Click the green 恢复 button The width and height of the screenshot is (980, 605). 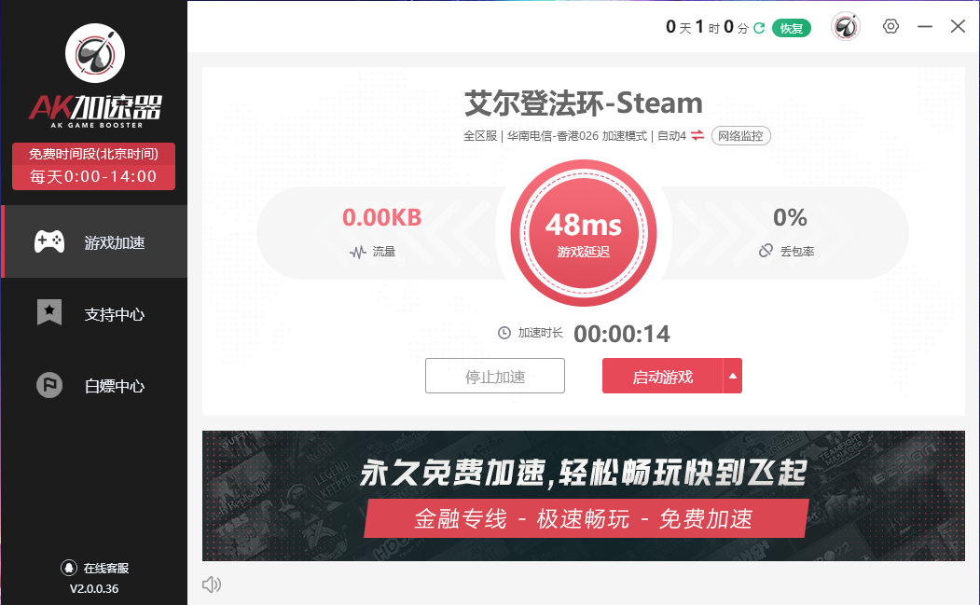(x=792, y=28)
